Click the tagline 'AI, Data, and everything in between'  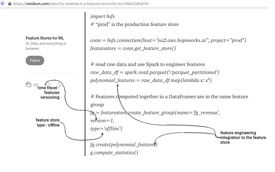46,46
